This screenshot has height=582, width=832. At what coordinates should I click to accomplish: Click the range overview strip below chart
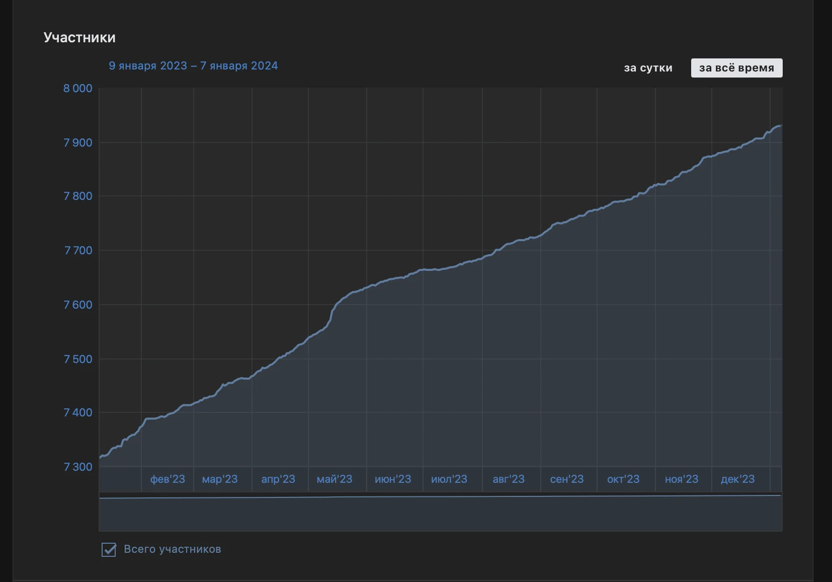(440, 512)
